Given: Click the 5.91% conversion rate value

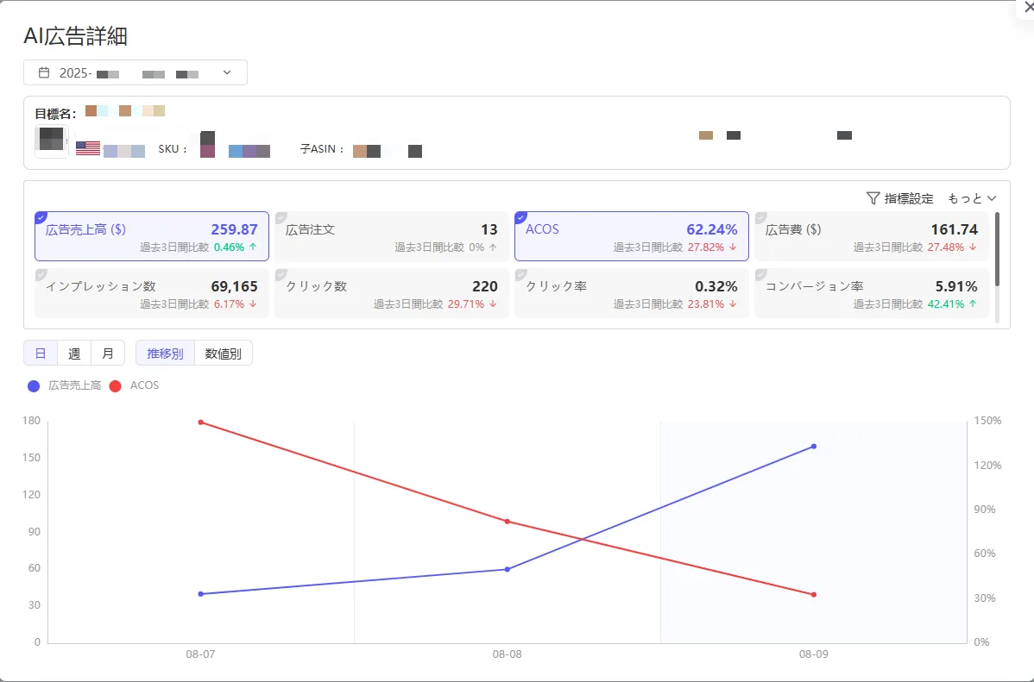Looking at the screenshot, I should coord(956,286).
